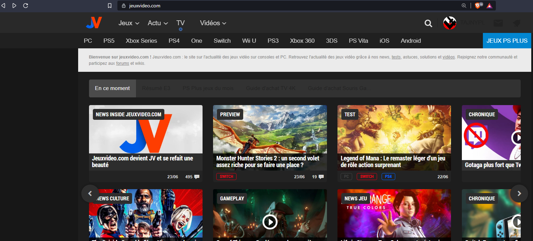Click SWITCH tag under Legend of Mana
The height and width of the screenshot is (241, 533).
pos(367,177)
